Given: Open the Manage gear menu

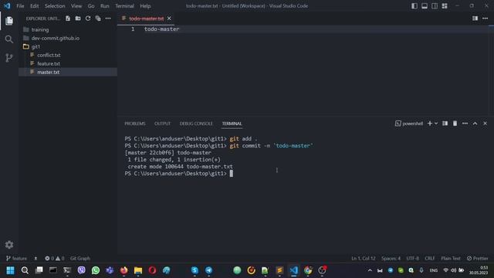Looking at the screenshot, I should pyautogui.click(x=9, y=245).
